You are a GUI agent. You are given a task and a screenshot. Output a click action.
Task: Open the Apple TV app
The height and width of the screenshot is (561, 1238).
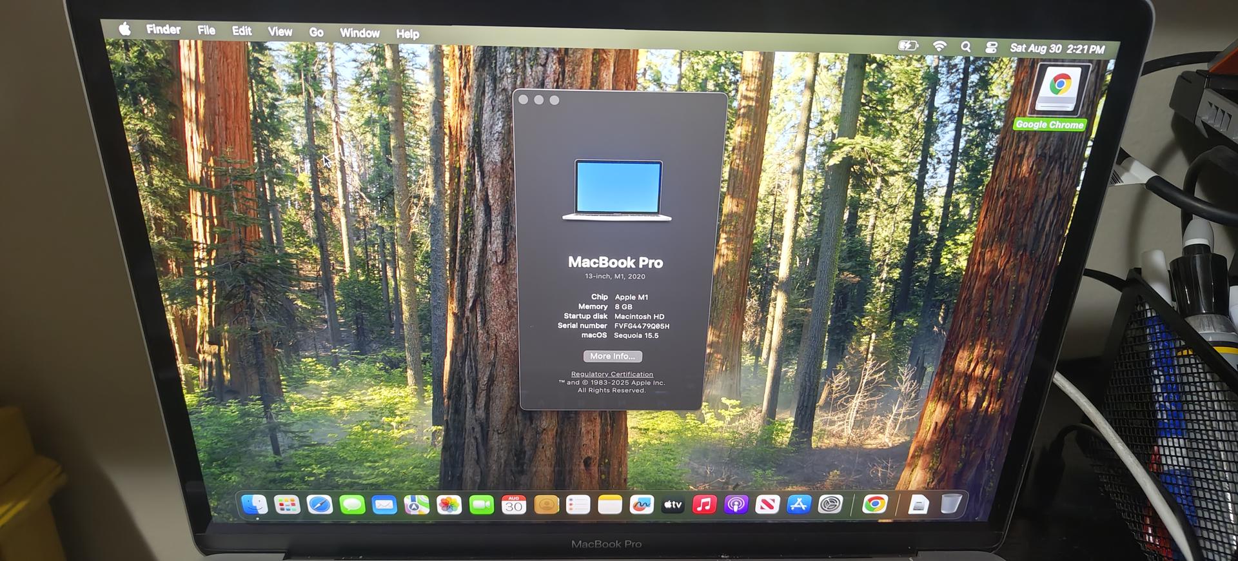[673, 504]
